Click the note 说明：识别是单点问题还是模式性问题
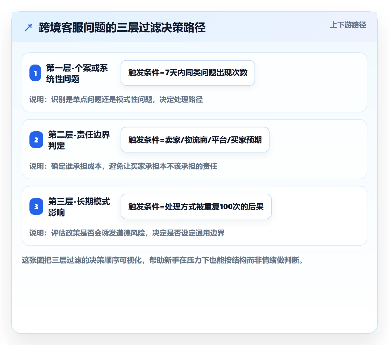 (116, 100)
